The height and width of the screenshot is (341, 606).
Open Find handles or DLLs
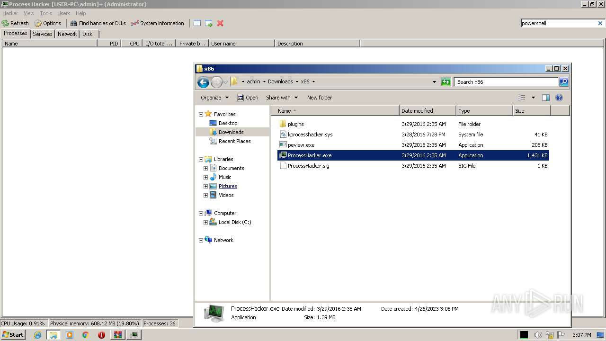coord(98,23)
